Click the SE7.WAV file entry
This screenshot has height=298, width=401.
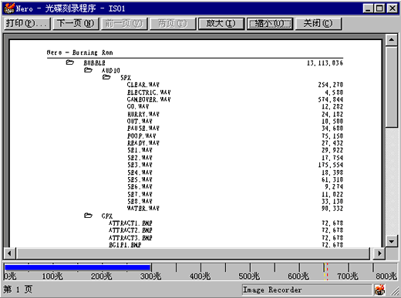tap(140, 194)
